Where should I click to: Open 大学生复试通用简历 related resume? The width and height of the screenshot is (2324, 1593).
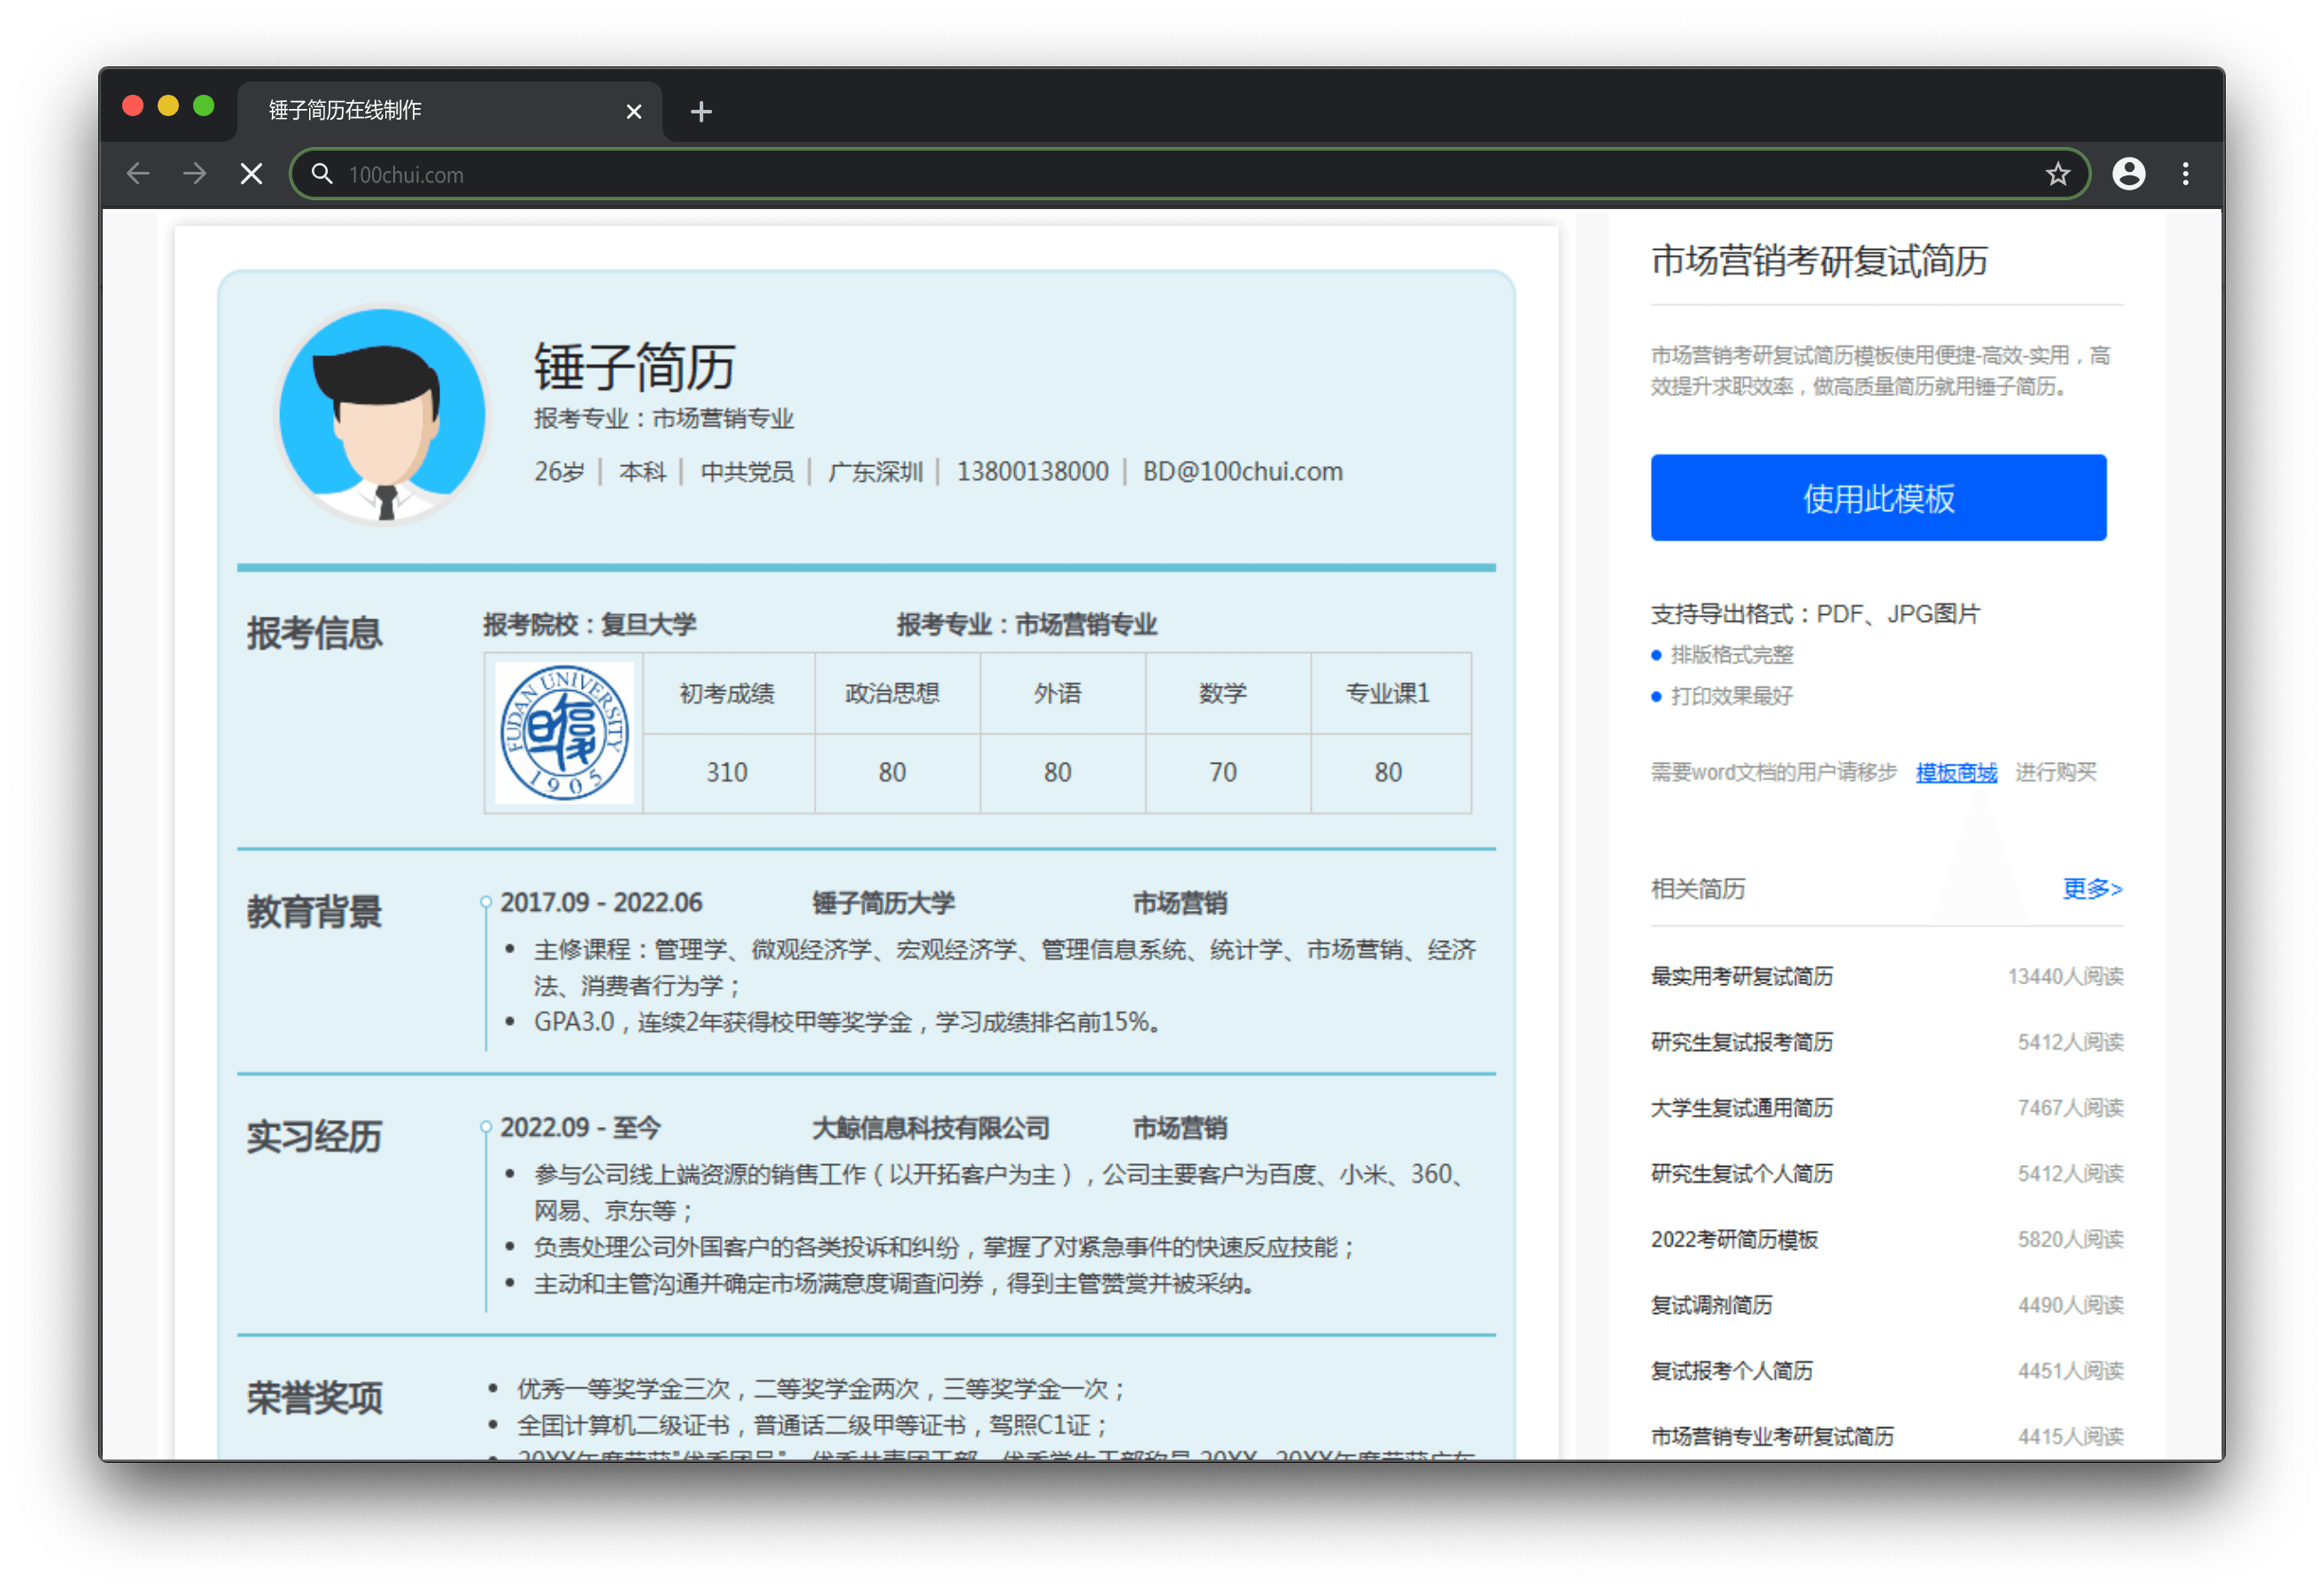click(x=1741, y=1107)
